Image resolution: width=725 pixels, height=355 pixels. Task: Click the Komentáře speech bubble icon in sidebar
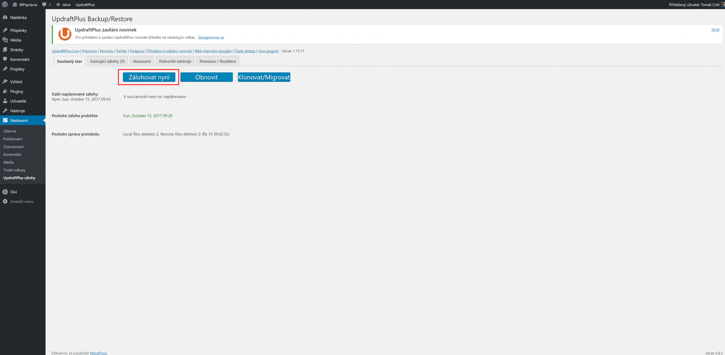[5, 59]
